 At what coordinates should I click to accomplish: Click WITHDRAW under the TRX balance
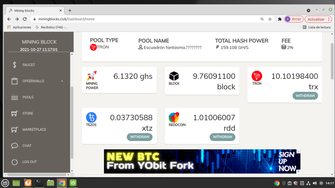305,96
